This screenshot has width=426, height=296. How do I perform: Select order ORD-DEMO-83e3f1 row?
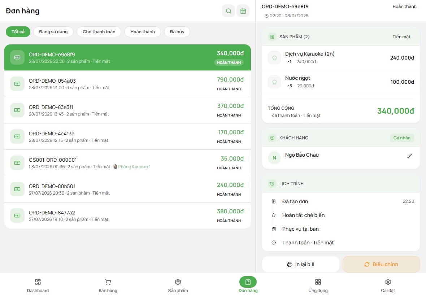[x=127, y=110]
